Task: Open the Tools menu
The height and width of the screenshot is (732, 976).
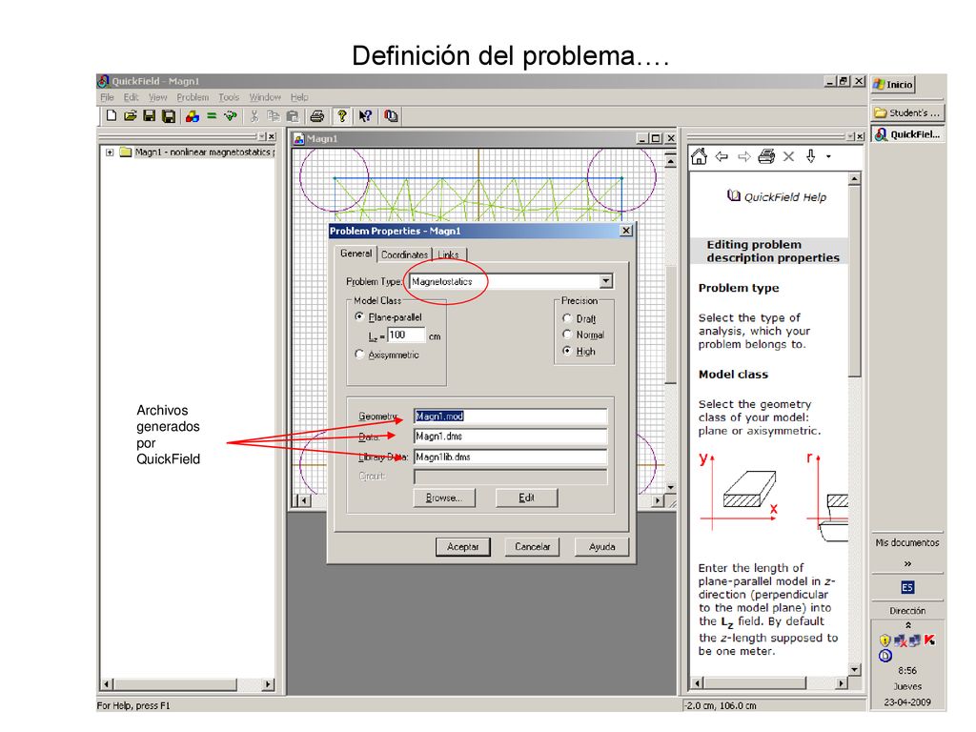Action: pyautogui.click(x=229, y=97)
